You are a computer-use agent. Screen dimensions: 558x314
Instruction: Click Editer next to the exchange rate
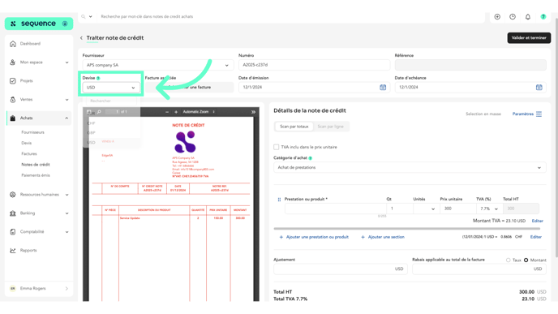tap(535, 237)
